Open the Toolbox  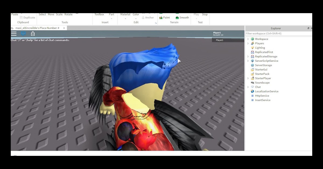coord(99,14)
